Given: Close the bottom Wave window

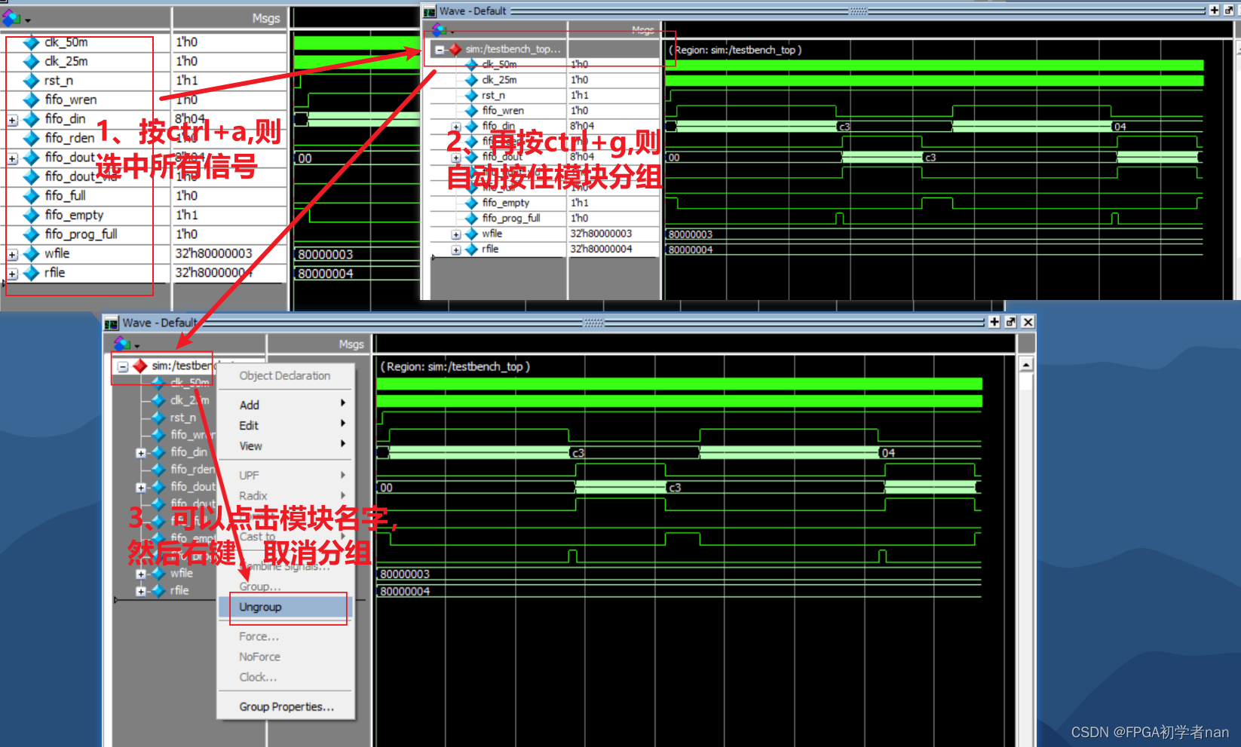Looking at the screenshot, I should point(1028,322).
